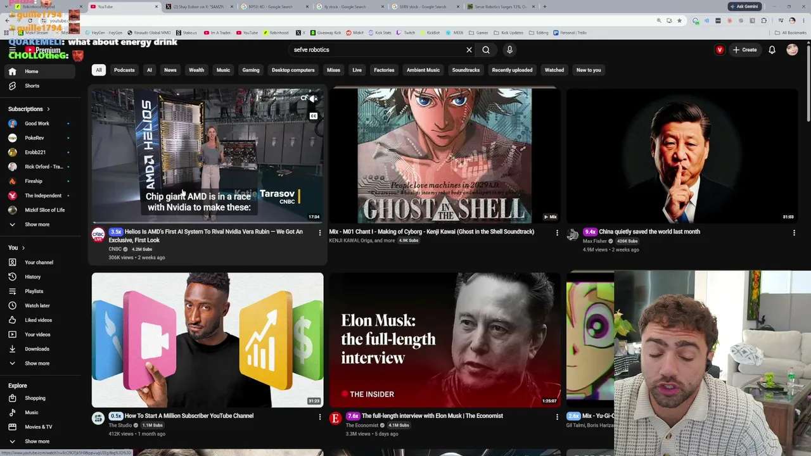Clear the search box with the X
Screen dimensions: 811x456
tap(469, 50)
